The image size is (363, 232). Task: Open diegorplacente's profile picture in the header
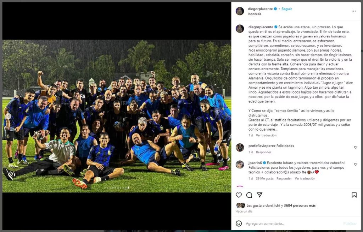240,11
